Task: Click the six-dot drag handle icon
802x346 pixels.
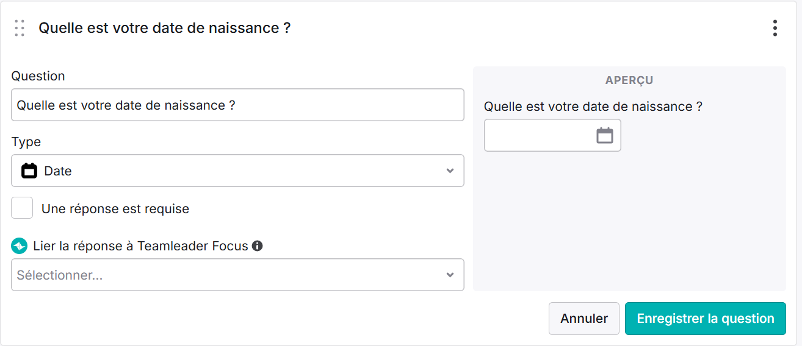Action: pyautogui.click(x=20, y=28)
